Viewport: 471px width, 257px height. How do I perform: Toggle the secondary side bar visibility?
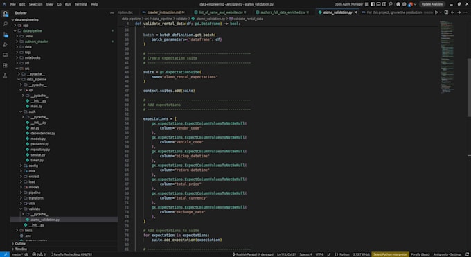click(x=384, y=4)
